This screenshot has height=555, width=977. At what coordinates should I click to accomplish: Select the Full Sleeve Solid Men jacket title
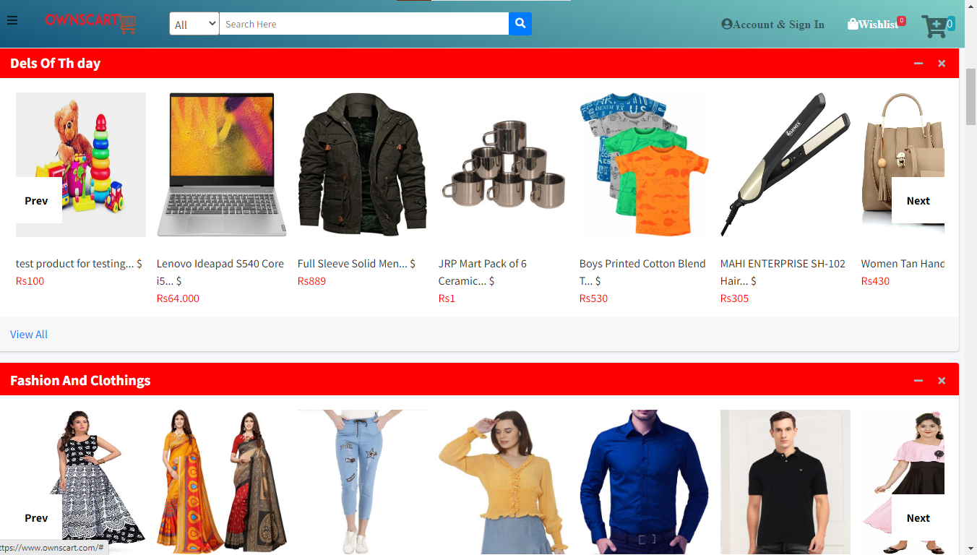[x=352, y=264]
